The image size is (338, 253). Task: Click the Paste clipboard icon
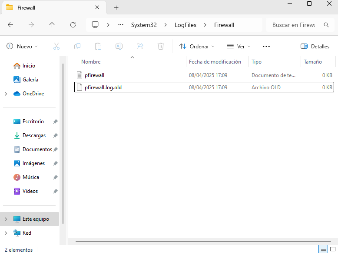point(98,46)
